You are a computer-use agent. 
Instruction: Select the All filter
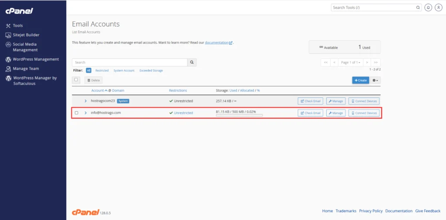[89, 70]
